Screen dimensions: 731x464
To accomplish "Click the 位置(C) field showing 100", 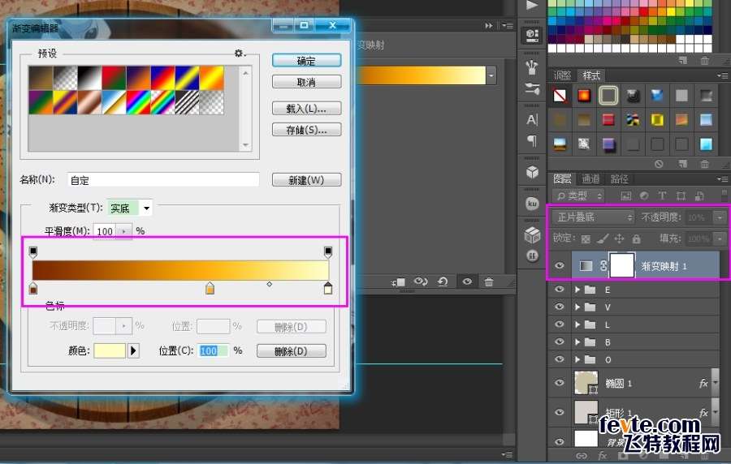I will 214,351.
